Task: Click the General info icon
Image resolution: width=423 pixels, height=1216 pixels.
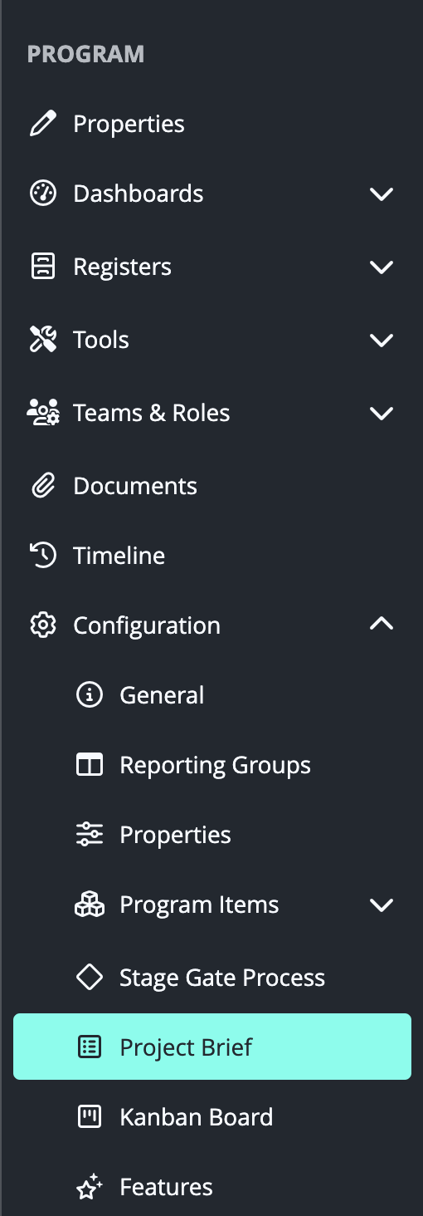Action: point(89,695)
